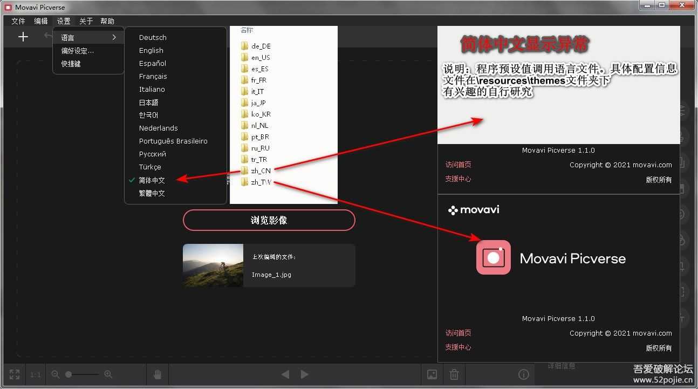Open the 设置 menu in menu bar
The image size is (698, 389).
(64, 21)
